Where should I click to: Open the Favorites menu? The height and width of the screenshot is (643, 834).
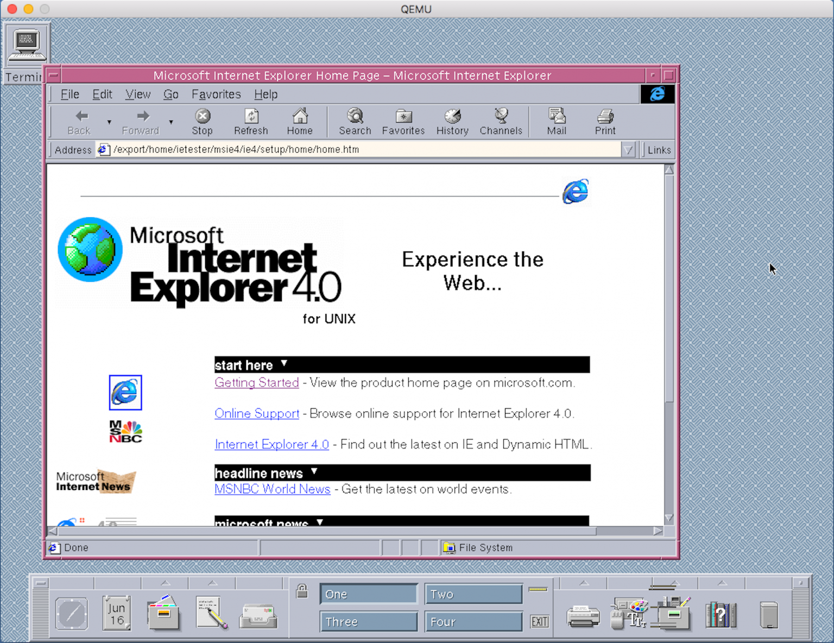coord(216,94)
